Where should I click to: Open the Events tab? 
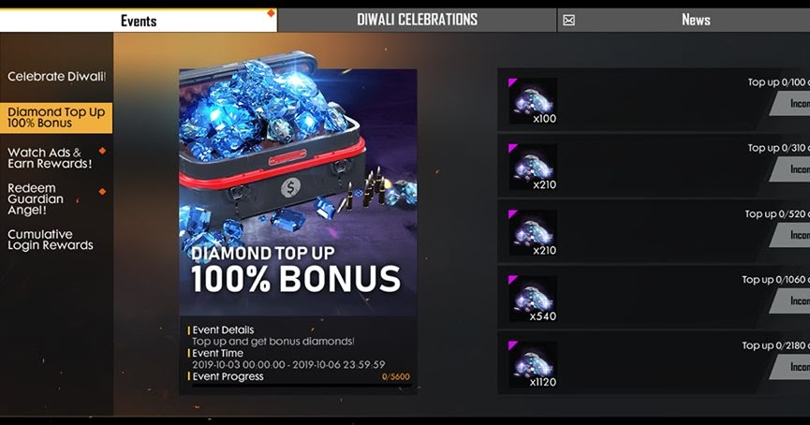(139, 21)
